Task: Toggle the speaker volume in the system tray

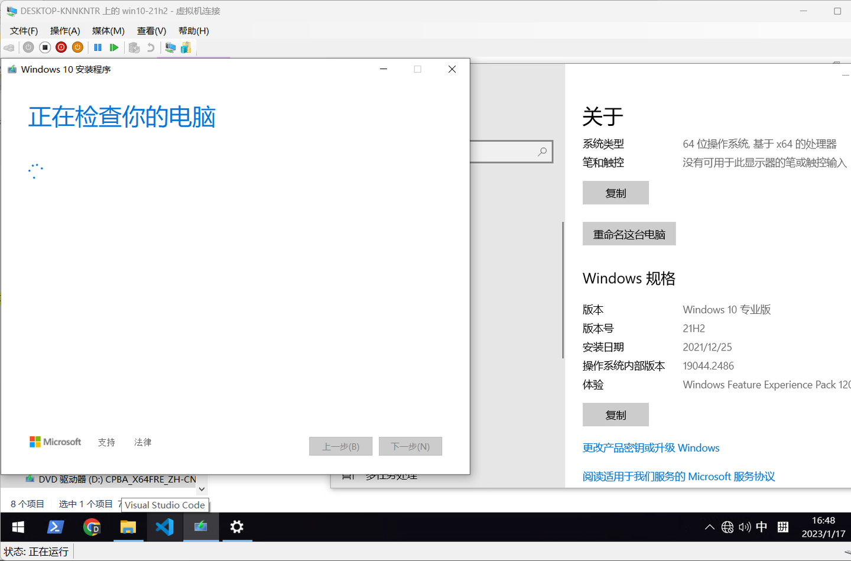Action: coord(744,527)
